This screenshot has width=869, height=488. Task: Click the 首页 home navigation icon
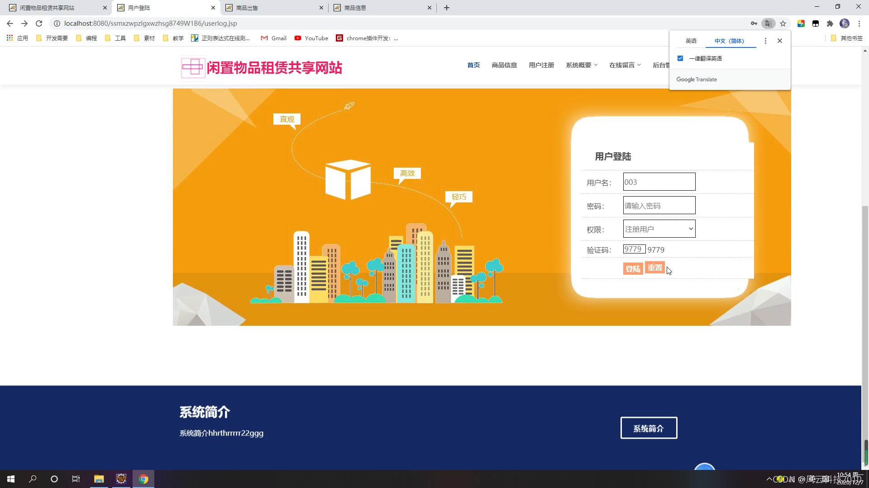[x=473, y=65]
